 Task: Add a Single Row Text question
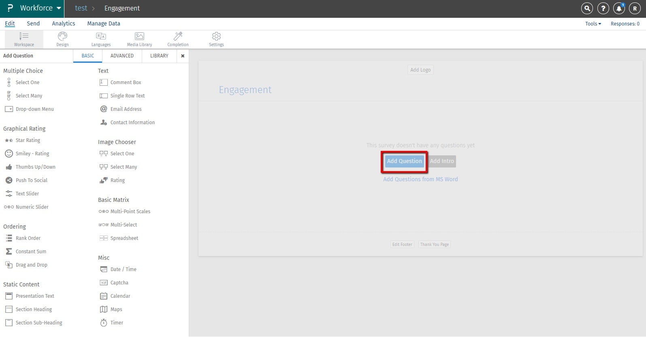pyautogui.click(x=122, y=96)
